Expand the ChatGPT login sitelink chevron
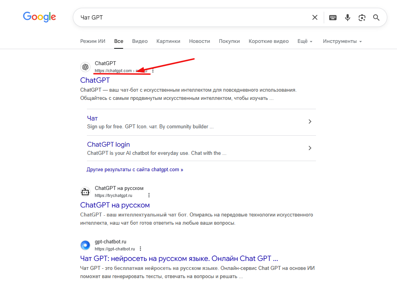Viewport: 397px width, 289px height. [310, 148]
